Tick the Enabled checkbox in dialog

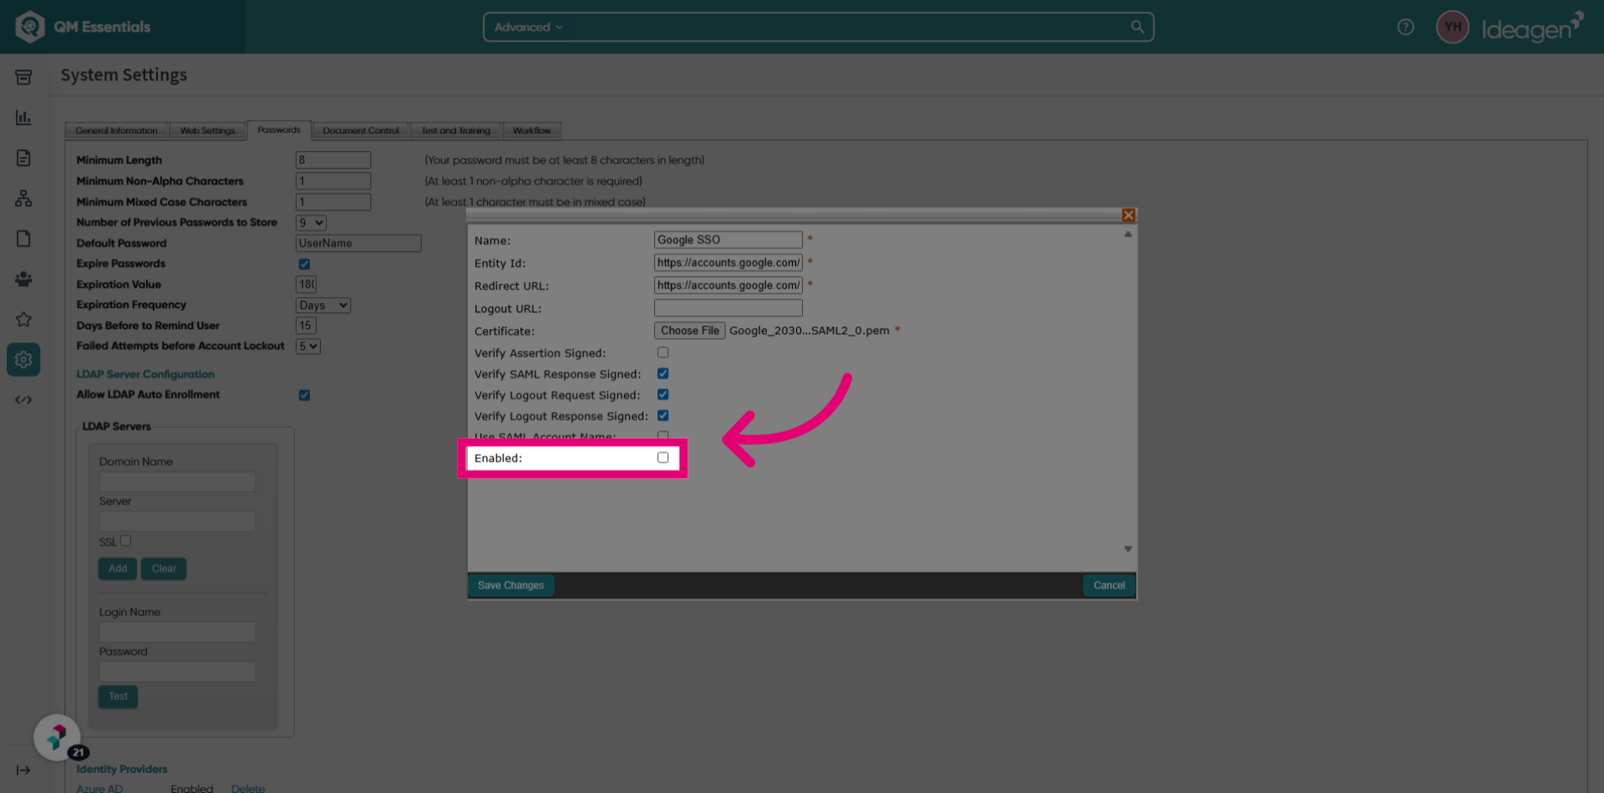pyautogui.click(x=663, y=457)
